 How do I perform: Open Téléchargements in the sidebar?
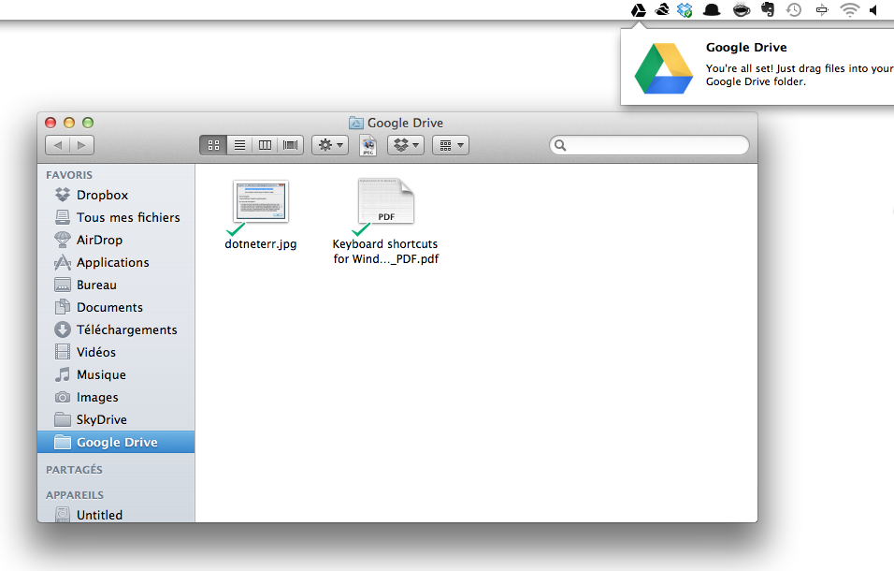click(x=126, y=329)
